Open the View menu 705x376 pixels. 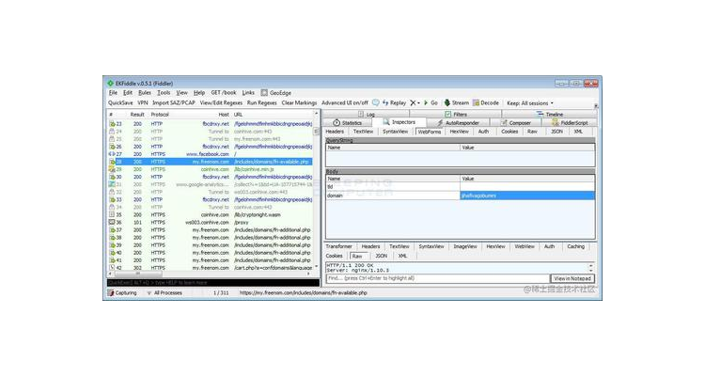[x=181, y=93]
